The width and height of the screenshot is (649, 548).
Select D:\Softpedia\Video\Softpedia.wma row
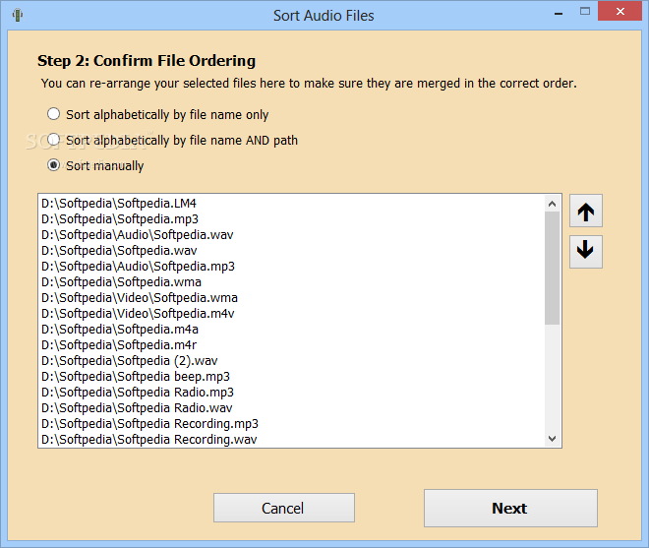point(292,298)
